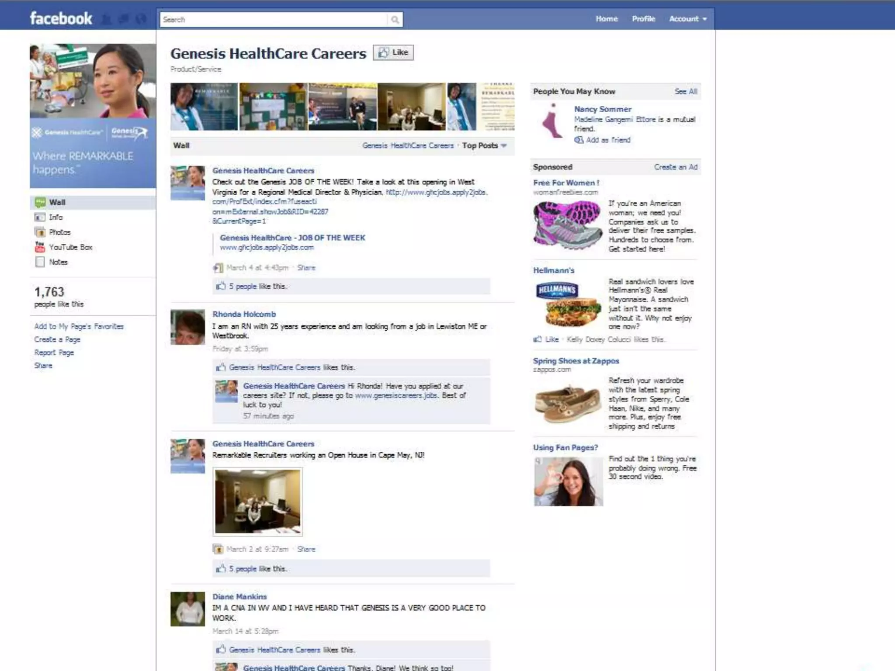Open notifications globe icon in header

click(140, 19)
